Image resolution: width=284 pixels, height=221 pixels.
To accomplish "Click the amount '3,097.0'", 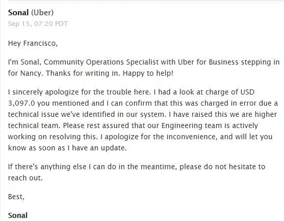I will 21,103.
